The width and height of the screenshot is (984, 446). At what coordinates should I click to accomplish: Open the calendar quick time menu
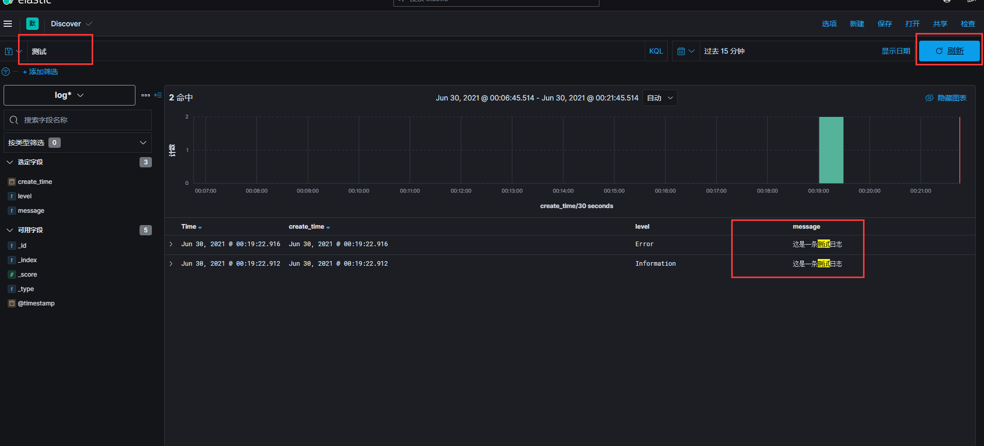686,52
